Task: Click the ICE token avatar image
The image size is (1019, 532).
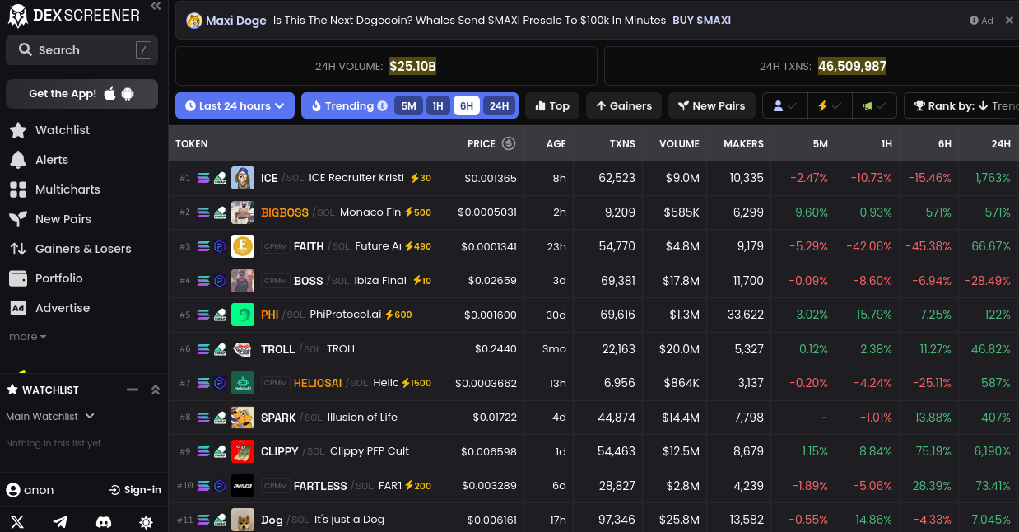Action: (243, 178)
